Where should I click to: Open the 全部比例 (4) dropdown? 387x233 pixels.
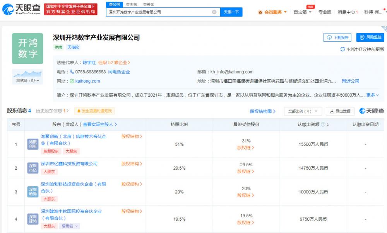point(303,111)
